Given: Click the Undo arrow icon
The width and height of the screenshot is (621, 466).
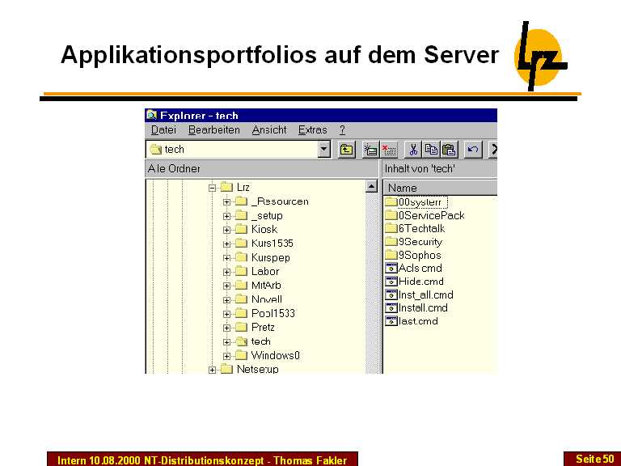Looking at the screenshot, I should tap(474, 150).
